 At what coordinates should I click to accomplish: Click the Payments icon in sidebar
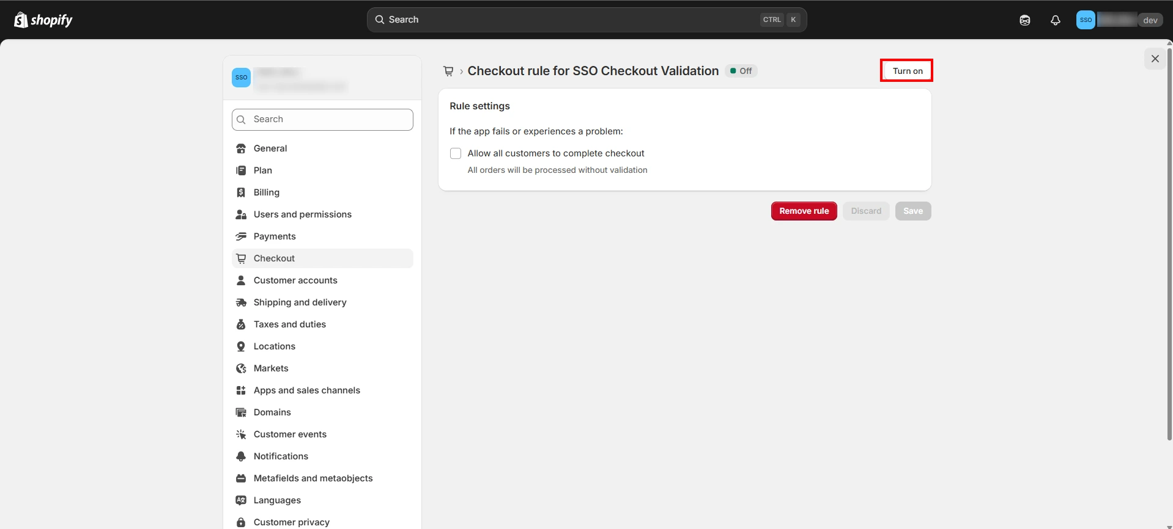tap(241, 236)
